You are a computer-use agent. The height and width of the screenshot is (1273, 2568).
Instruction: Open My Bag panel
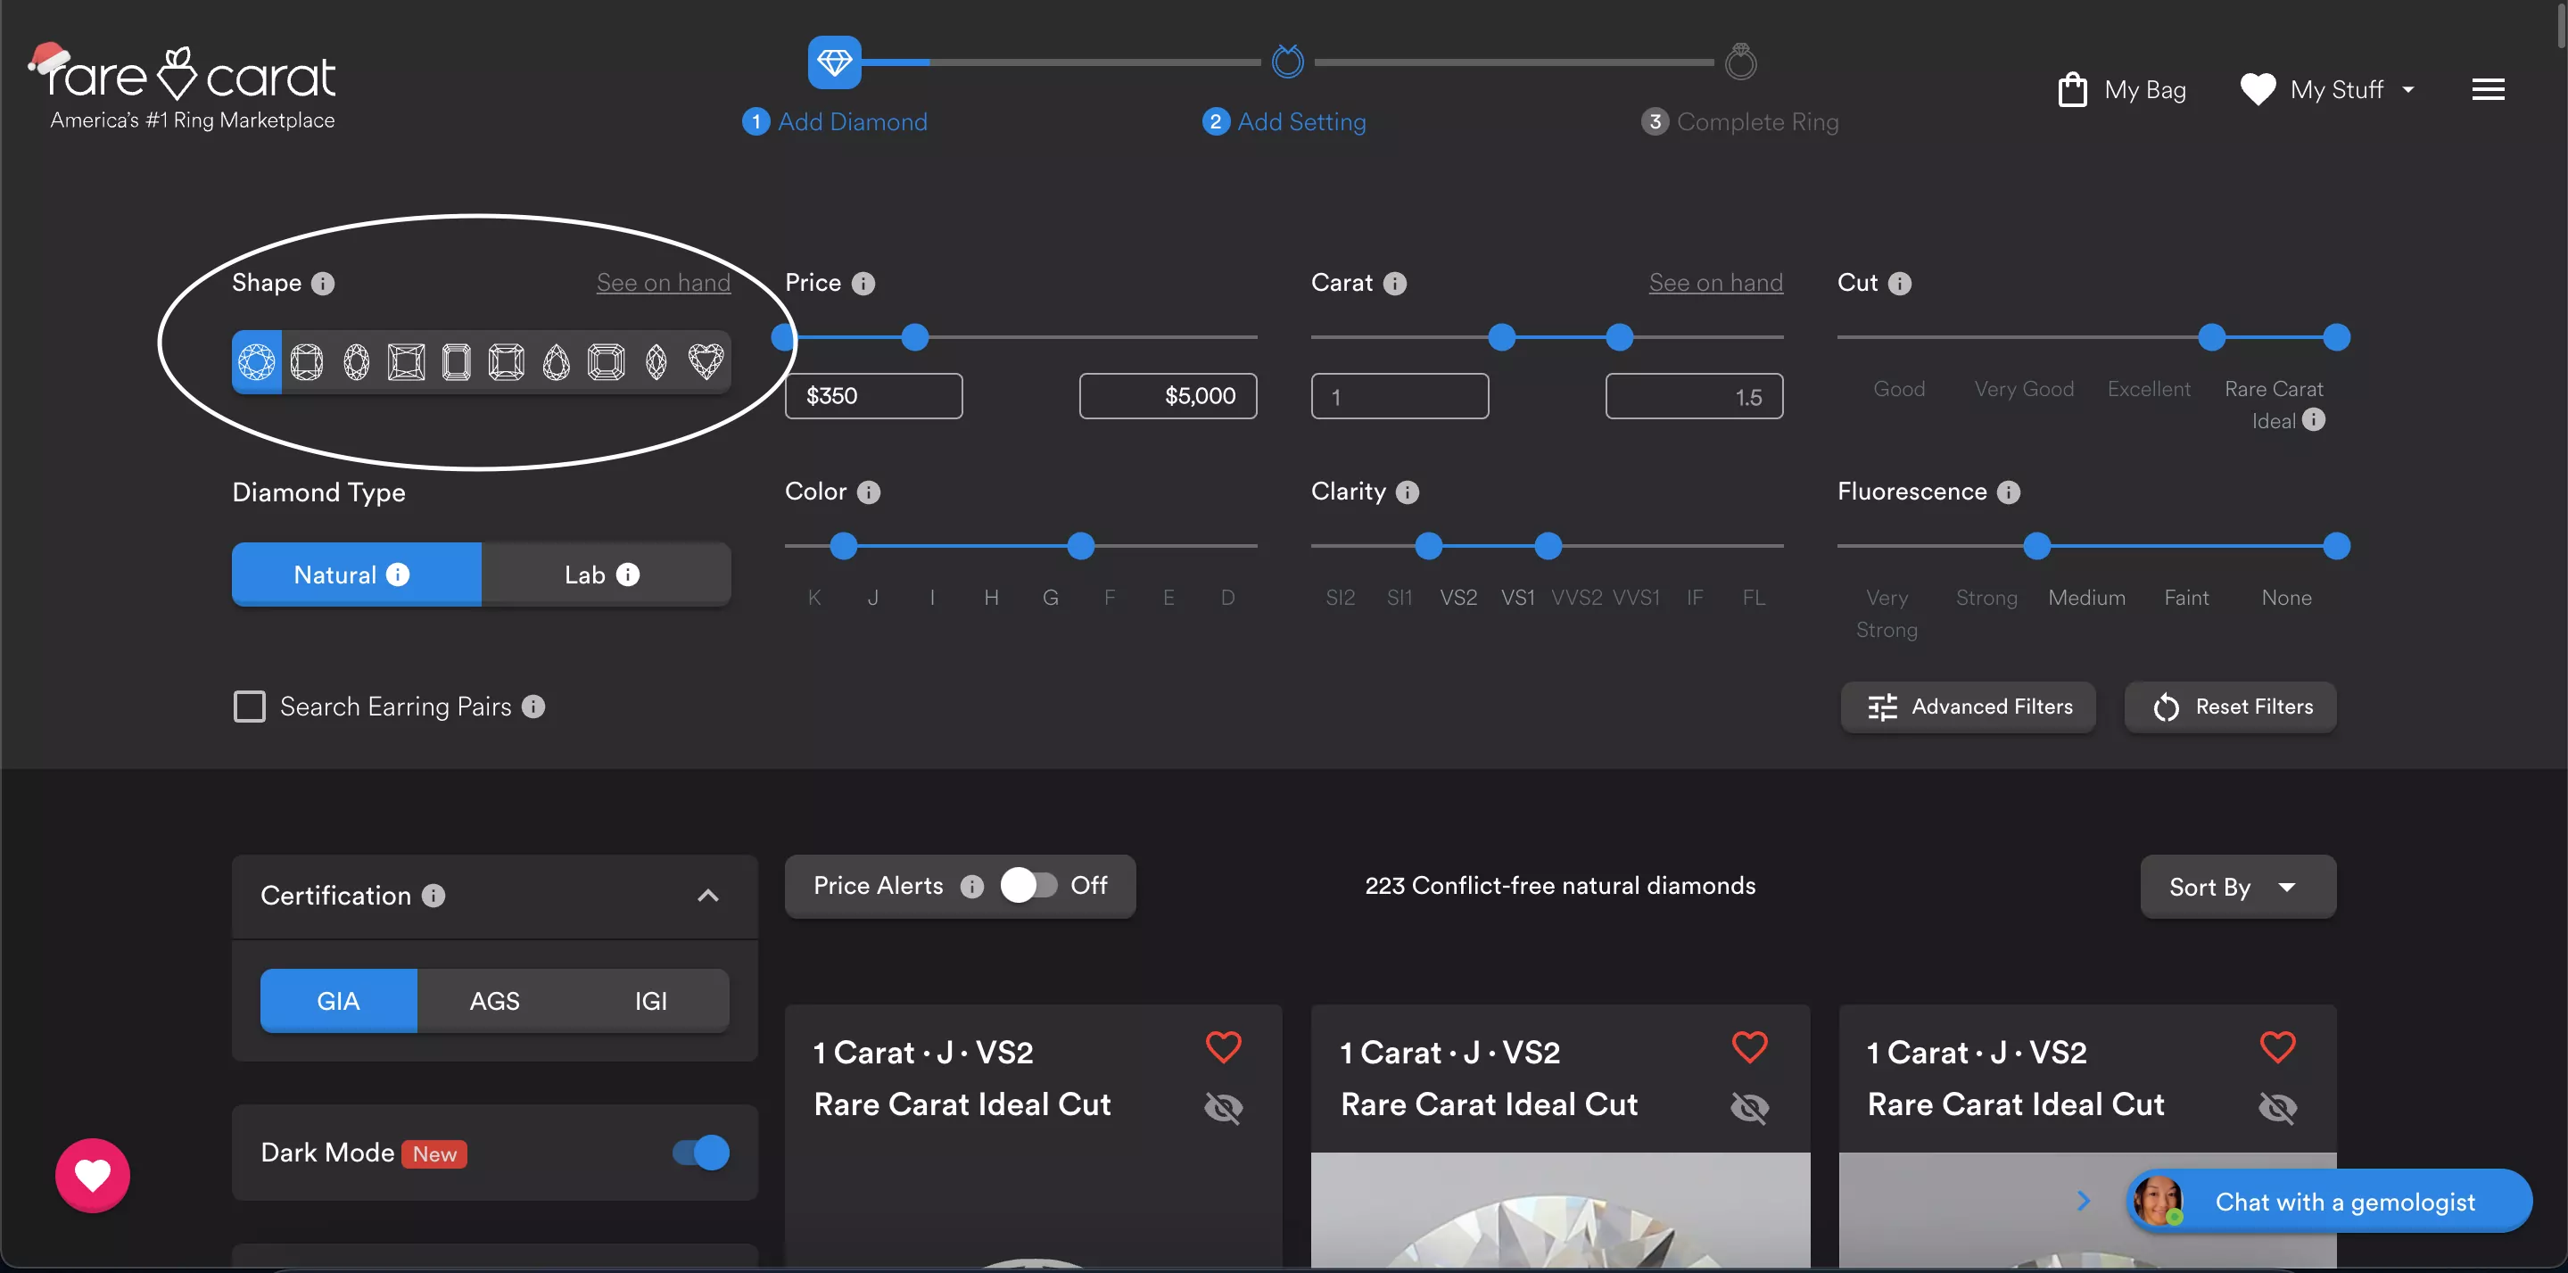2123,88
